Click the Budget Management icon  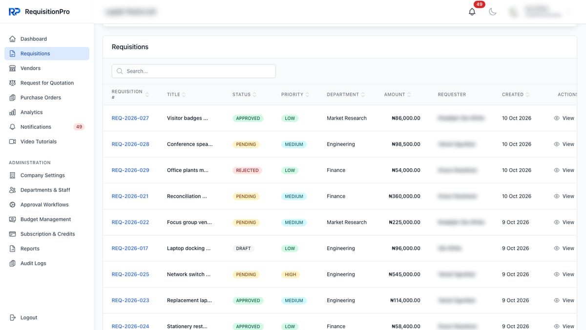(x=13, y=220)
